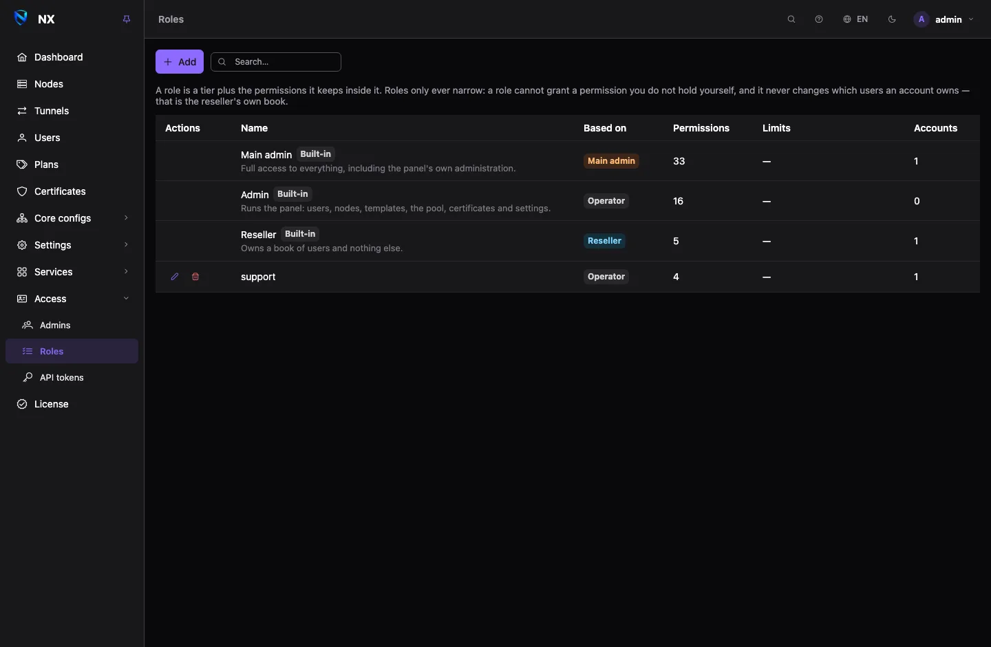Viewport: 991px width, 647px height.
Task: Select the support role name
Action: coord(258,277)
